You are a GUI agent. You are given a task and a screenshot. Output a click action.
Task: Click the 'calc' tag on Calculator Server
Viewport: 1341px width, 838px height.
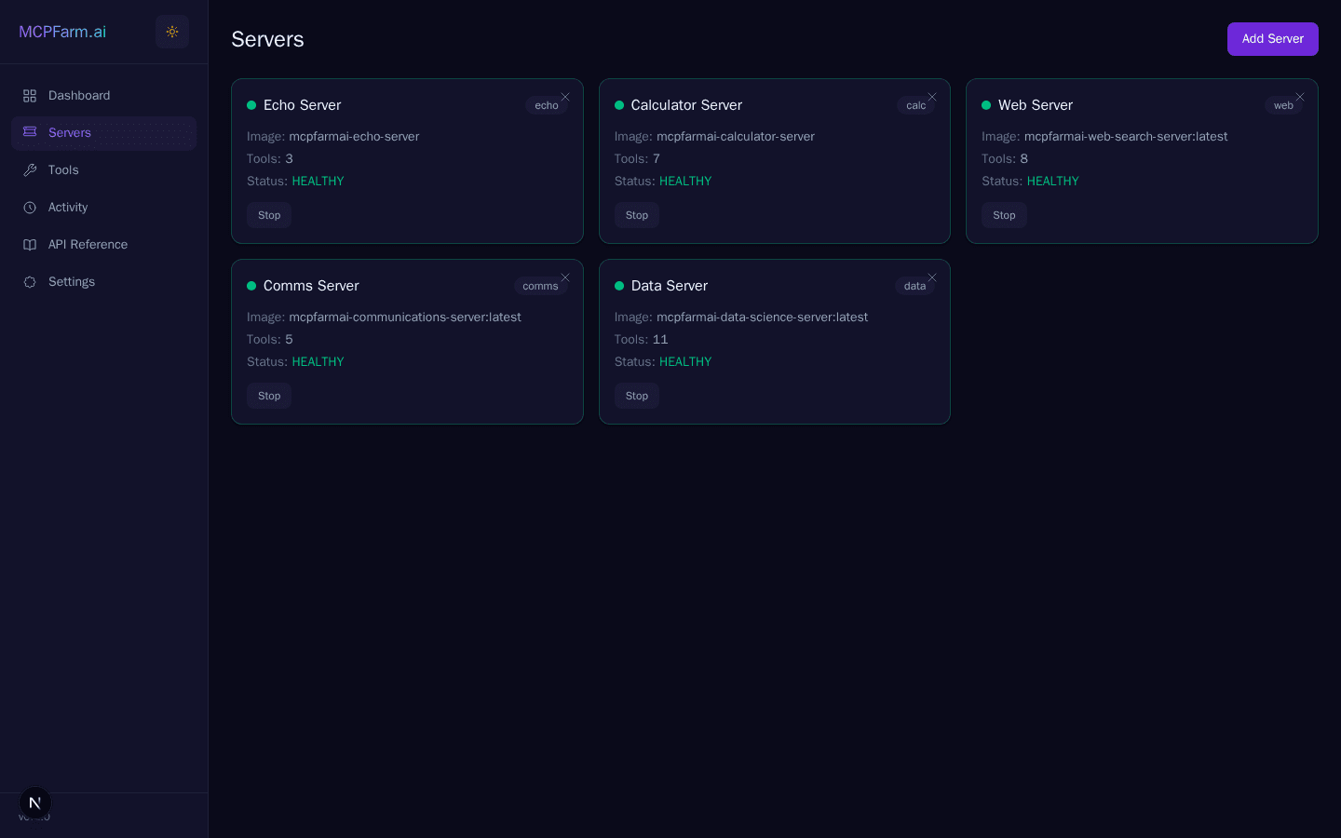[x=914, y=105]
